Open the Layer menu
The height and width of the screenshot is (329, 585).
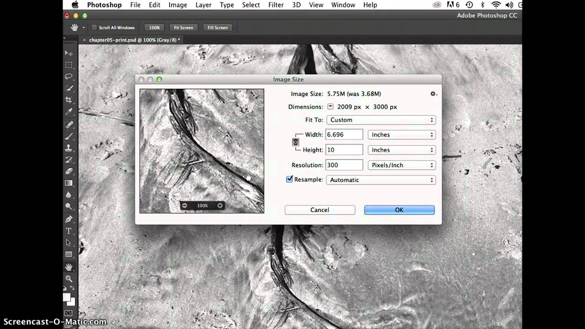click(x=203, y=5)
